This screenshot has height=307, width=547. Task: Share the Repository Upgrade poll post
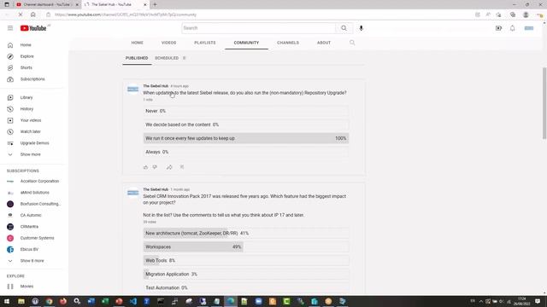click(x=169, y=167)
